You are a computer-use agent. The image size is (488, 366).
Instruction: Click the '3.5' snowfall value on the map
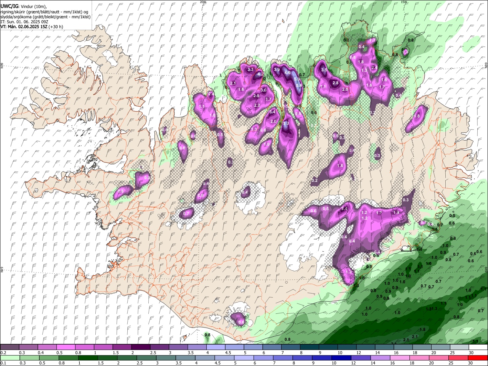pos(324,70)
